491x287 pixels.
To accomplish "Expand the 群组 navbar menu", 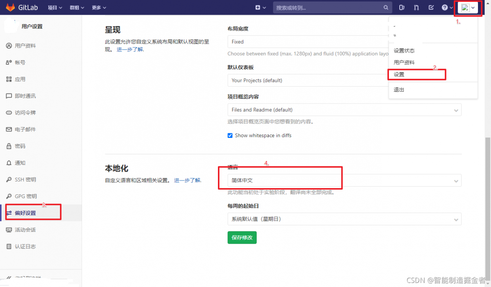I will click(77, 8).
